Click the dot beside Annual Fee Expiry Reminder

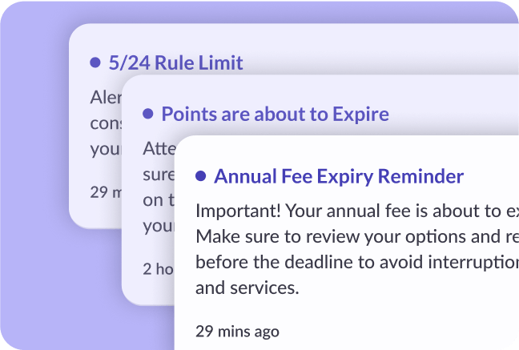coord(200,176)
